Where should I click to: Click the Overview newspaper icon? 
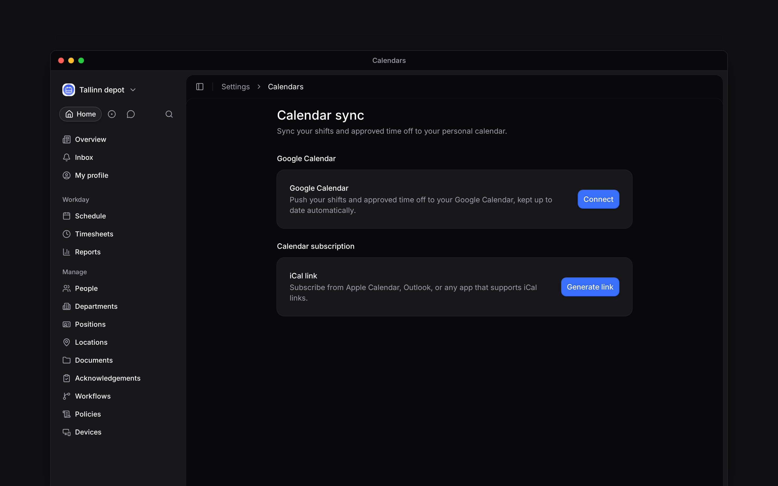pos(67,139)
